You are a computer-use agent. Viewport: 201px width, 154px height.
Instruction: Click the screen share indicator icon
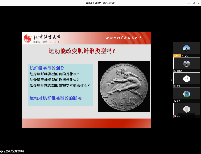pyautogui.click(x=2, y=152)
